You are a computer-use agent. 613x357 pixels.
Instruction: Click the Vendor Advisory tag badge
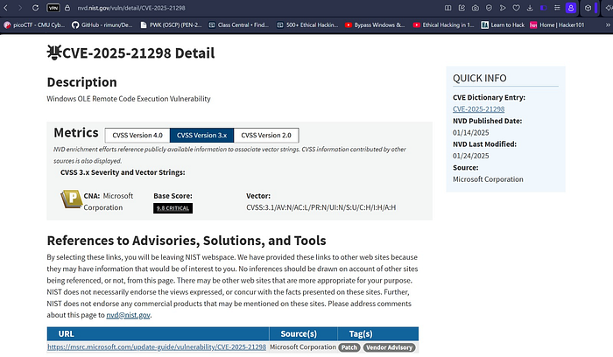[x=389, y=347]
